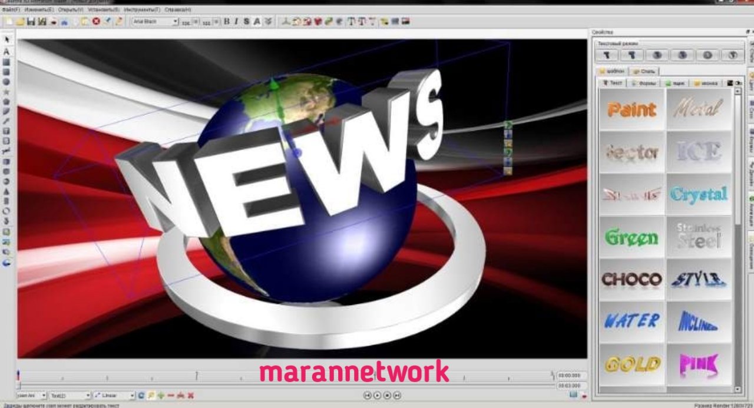Click the Play button in playback controls

pyautogui.click(x=378, y=396)
